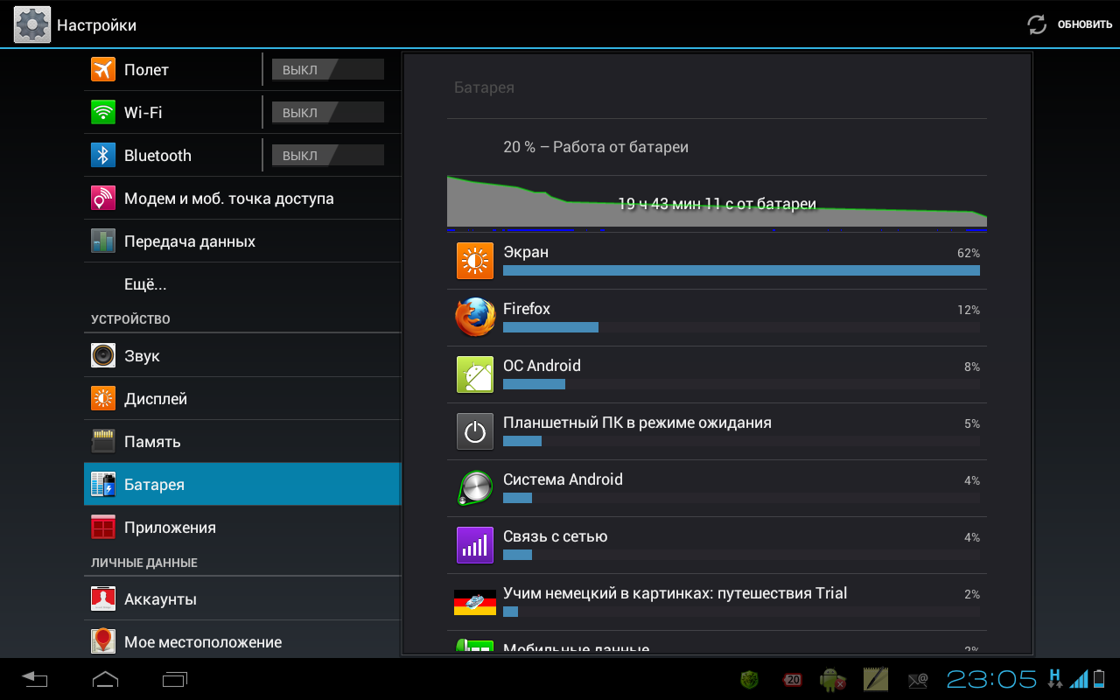The image size is (1120, 700).
Task: Tap the 4% value for Связь с сетью
Action: point(972,537)
